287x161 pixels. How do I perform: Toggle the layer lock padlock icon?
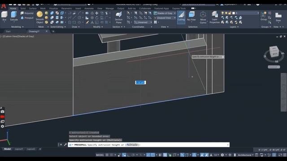[x=230, y=13]
